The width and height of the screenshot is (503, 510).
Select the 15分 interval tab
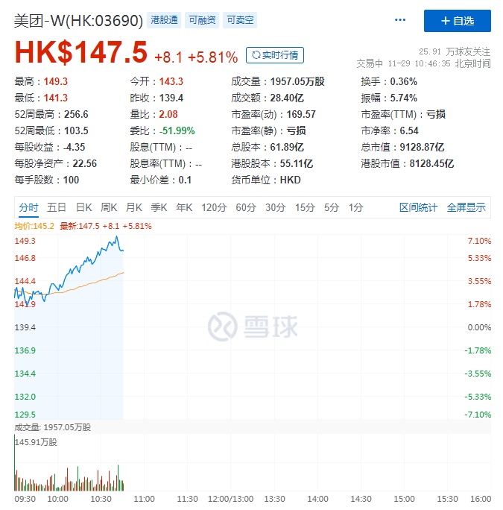tap(305, 207)
